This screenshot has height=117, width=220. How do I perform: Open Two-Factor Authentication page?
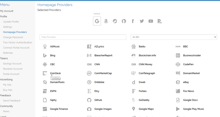tap(18, 43)
